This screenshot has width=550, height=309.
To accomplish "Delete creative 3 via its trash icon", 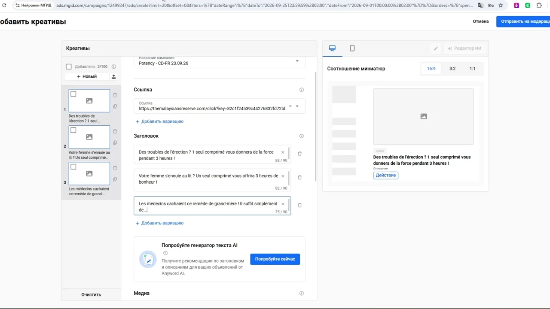I will tap(115, 168).
